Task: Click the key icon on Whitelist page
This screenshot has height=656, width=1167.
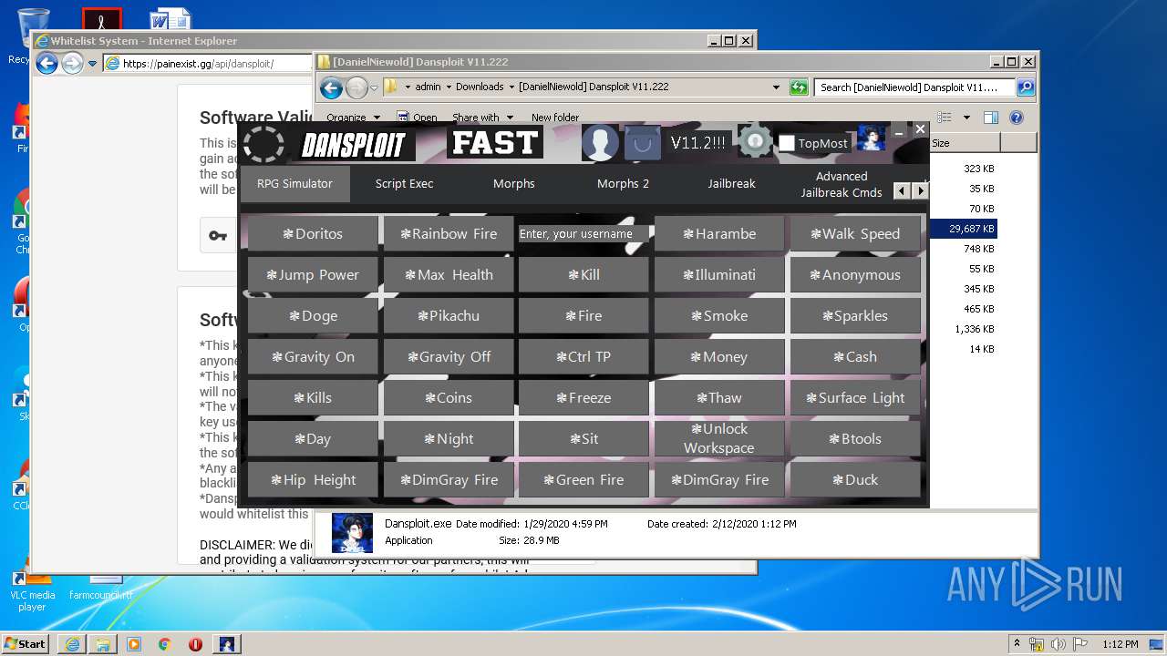Action: point(218,236)
